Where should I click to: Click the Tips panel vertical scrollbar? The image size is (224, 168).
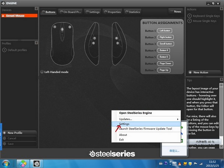221,116
